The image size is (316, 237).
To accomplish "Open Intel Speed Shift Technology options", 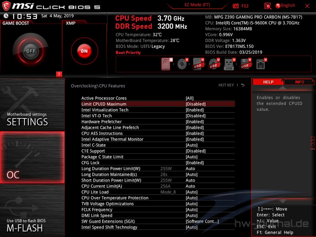I will coord(191,227).
